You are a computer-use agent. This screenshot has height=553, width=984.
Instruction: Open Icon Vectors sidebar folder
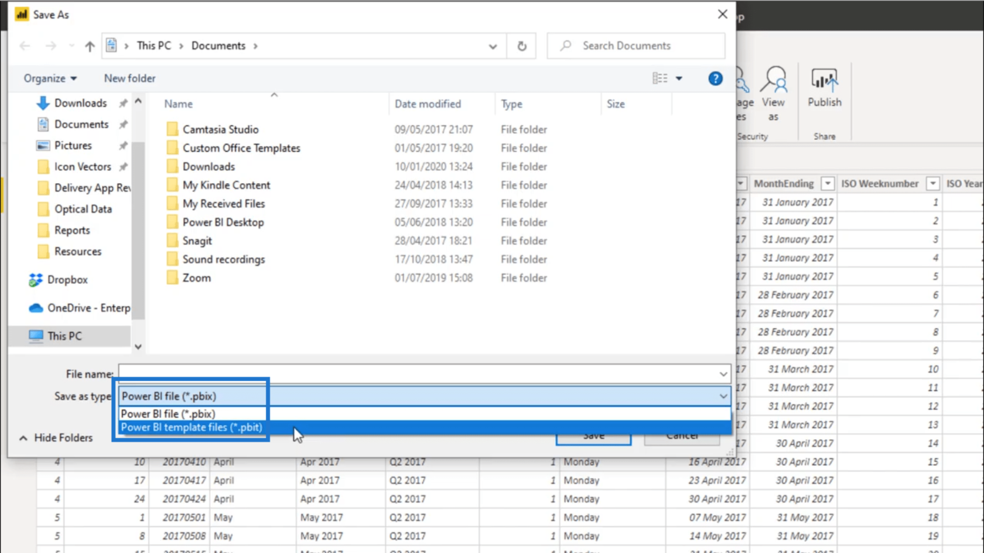(x=82, y=167)
